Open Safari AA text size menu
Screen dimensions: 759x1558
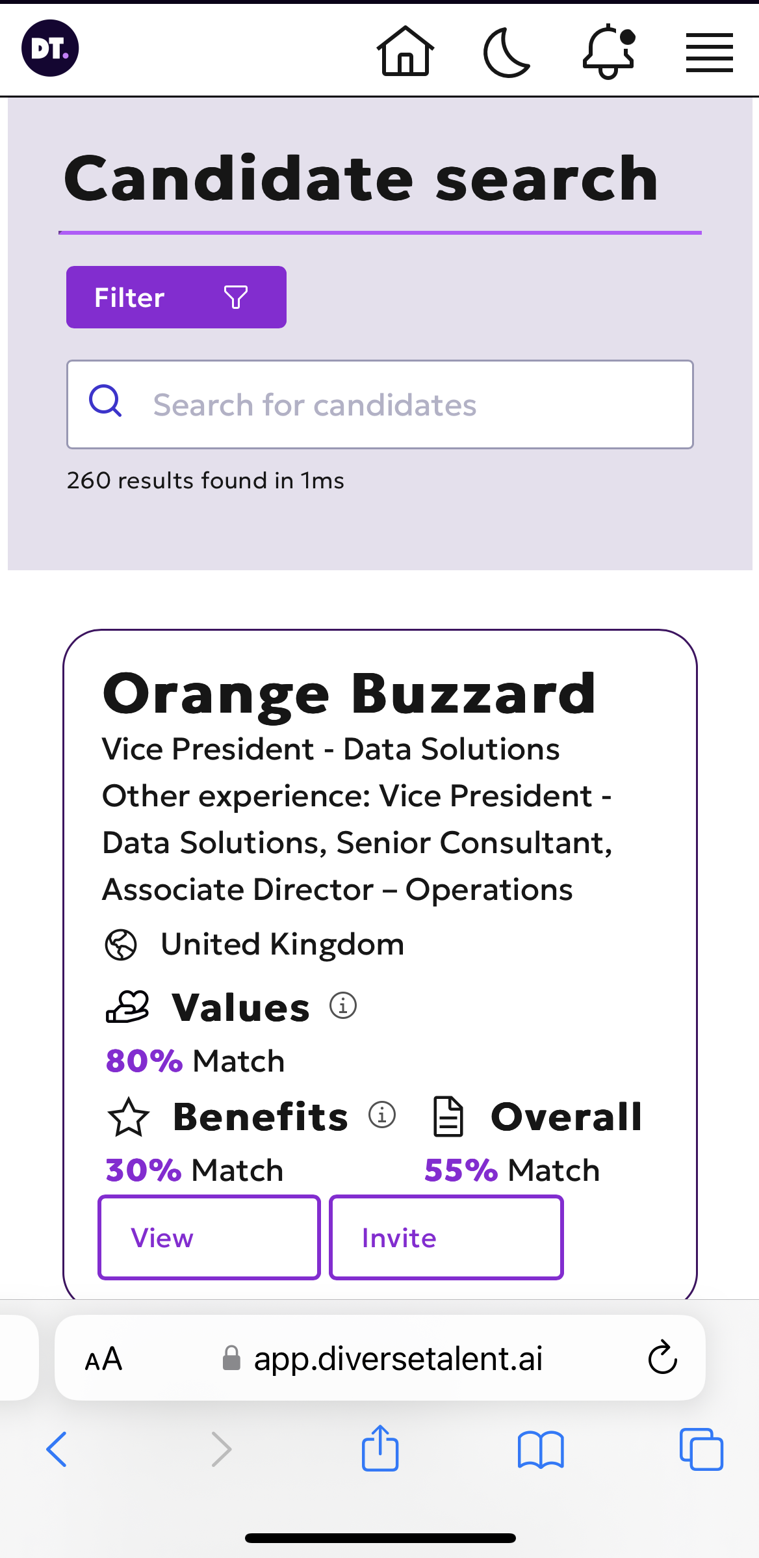pyautogui.click(x=103, y=1360)
